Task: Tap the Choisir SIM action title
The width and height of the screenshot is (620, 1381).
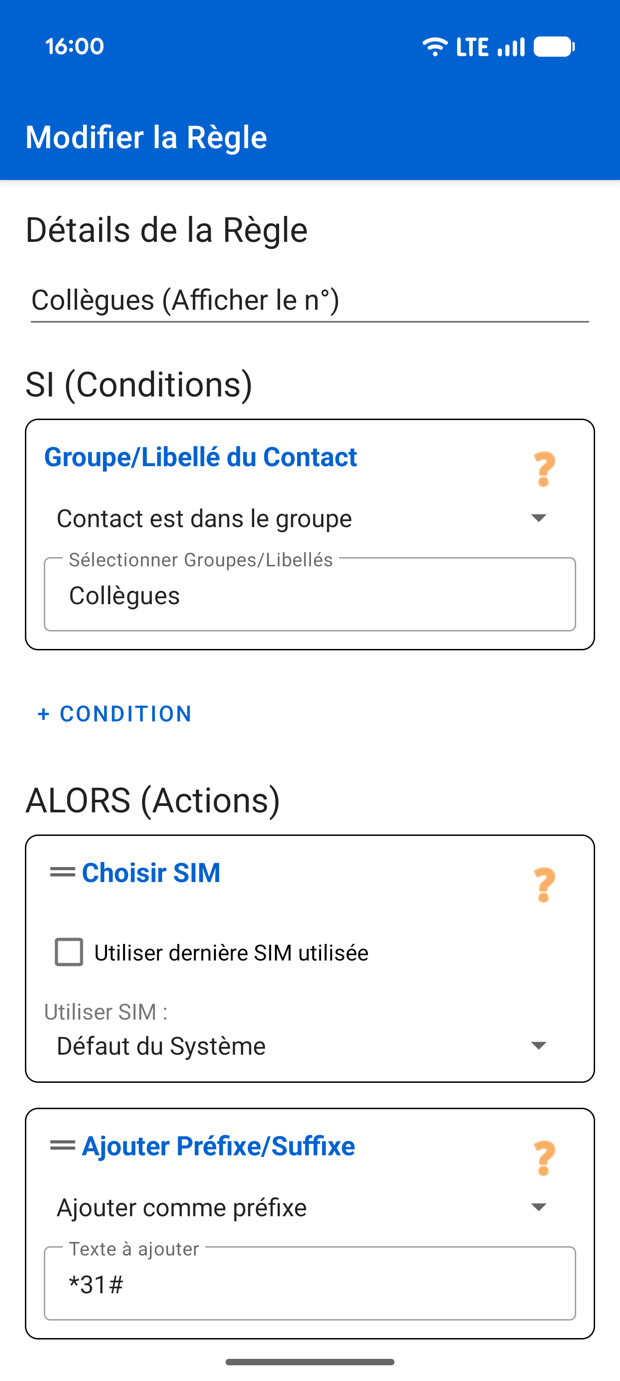Action: pos(151,873)
